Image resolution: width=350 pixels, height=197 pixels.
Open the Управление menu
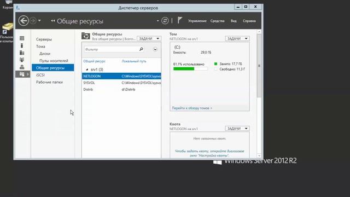coord(197,21)
